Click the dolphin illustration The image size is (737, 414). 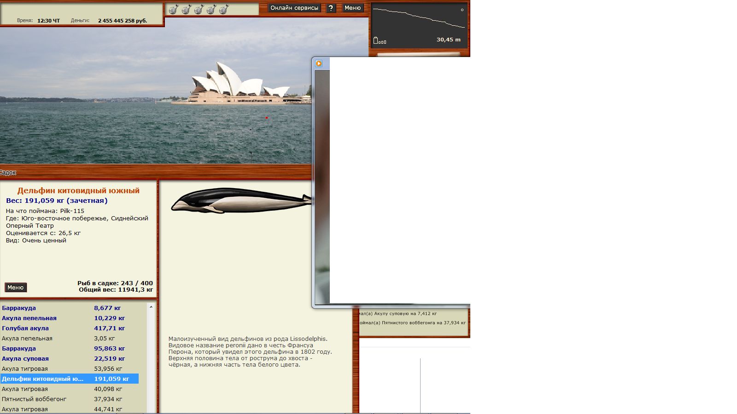[x=240, y=201]
